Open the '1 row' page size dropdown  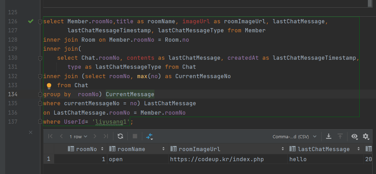tap(78, 136)
